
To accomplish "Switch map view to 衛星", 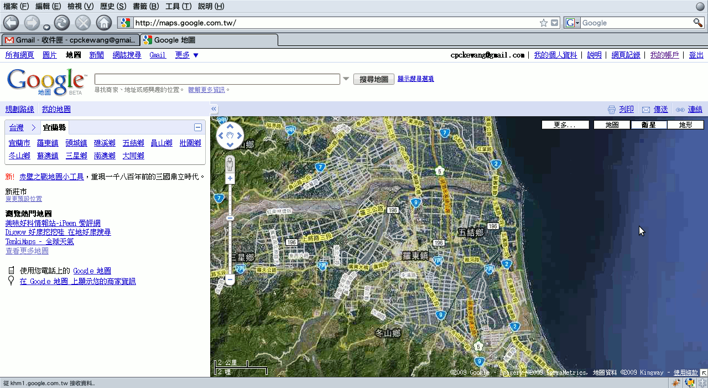I will pyautogui.click(x=649, y=125).
